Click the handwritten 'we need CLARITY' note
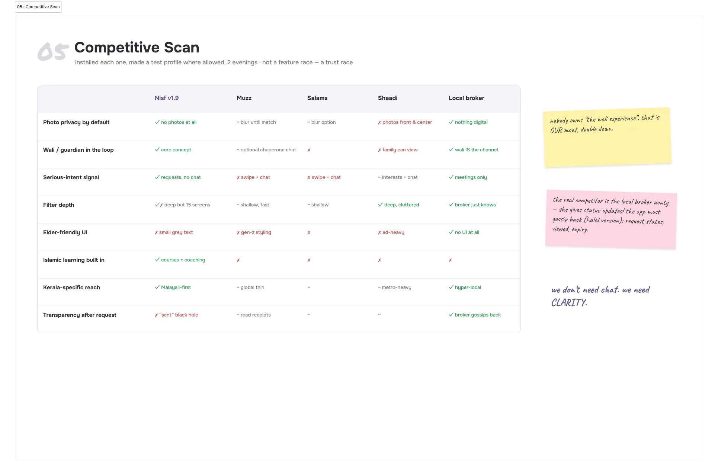Screen dimensions: 718x476 [600, 296]
